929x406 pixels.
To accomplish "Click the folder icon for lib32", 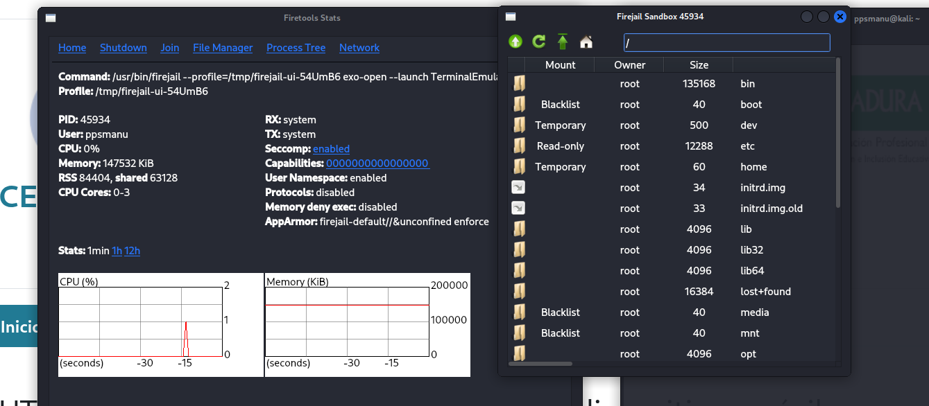I will 519,250.
